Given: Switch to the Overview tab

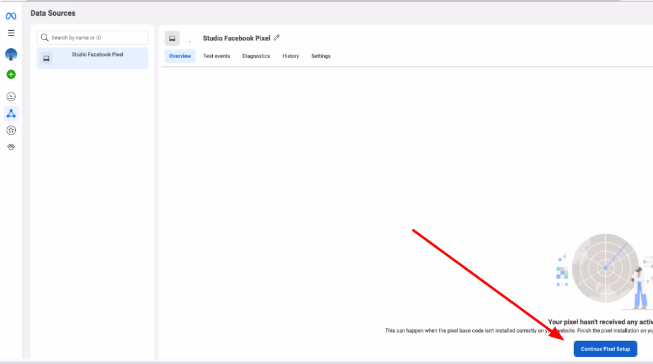Looking at the screenshot, I should (x=180, y=56).
